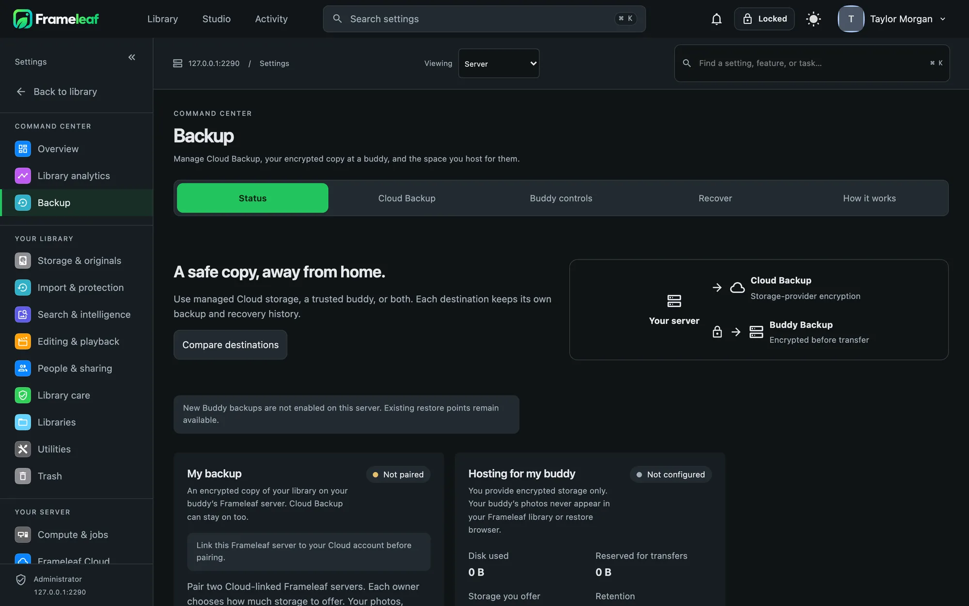Collapse the settings sidebar
Image resolution: width=969 pixels, height=606 pixels.
click(x=132, y=57)
